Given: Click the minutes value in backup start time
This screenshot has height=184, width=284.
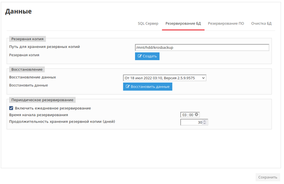Looking at the screenshot, I should tap(191, 115).
